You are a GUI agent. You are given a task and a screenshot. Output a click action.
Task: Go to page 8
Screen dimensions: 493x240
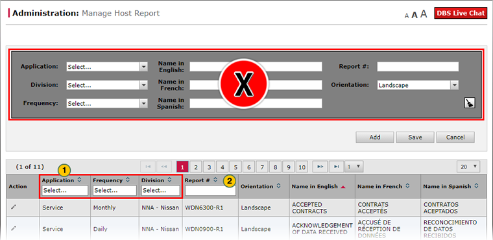pos(275,167)
